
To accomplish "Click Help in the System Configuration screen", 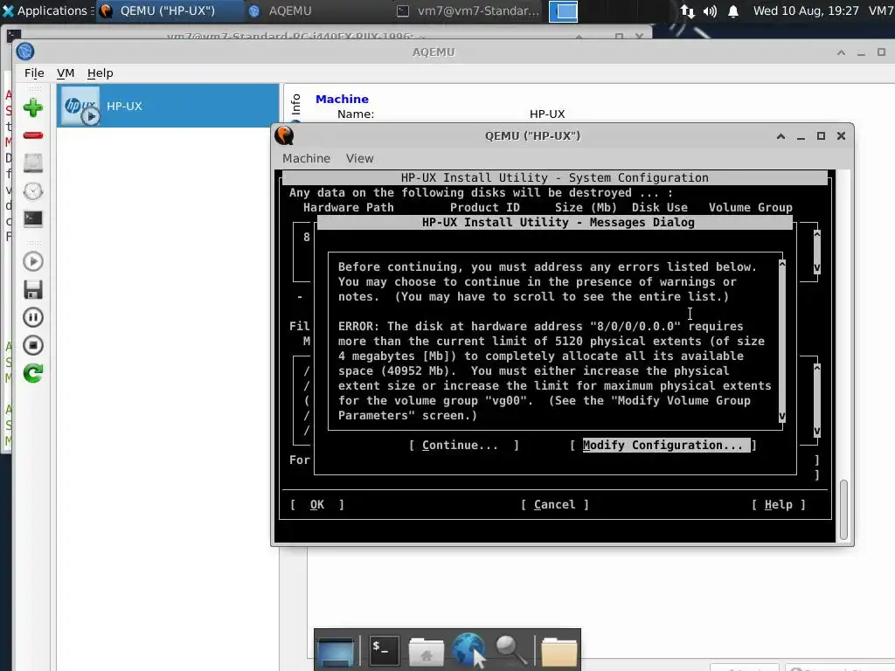I will [x=779, y=504].
